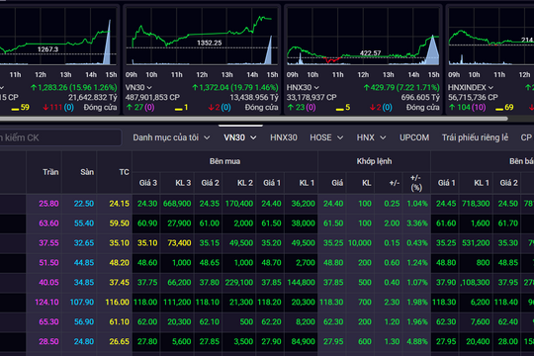The image size is (534, 356).
Task: Click the HNX30 intraday chart thumbnail
Action: click(x=363, y=37)
